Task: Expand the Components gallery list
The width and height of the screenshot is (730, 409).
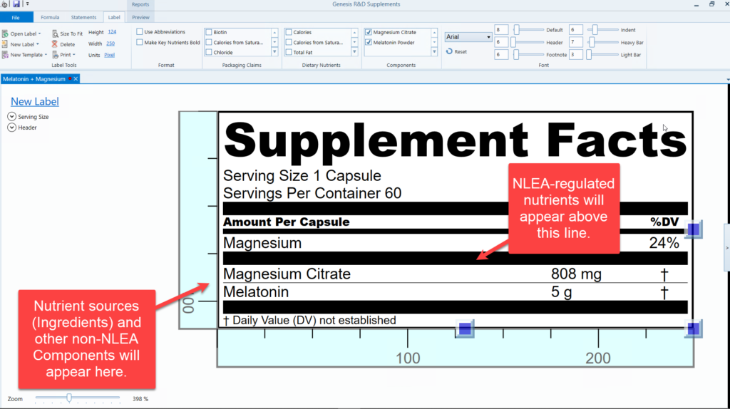Action: tap(434, 52)
